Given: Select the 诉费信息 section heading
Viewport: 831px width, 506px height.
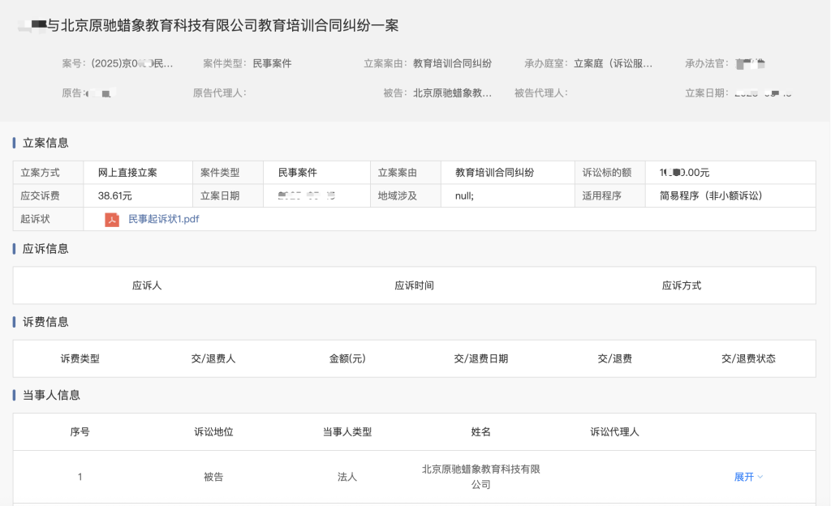Looking at the screenshot, I should pos(45,322).
